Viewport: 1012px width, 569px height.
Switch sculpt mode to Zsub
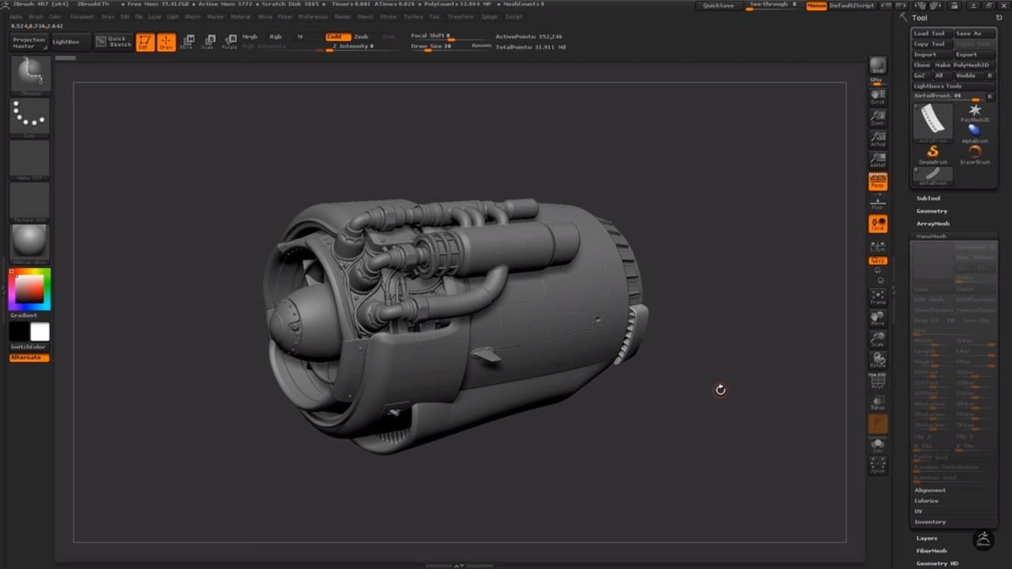point(361,37)
